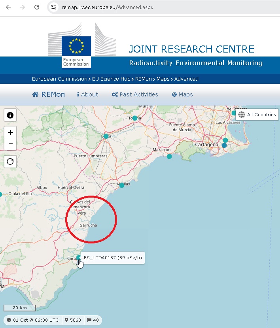
Task: Click the Los Alcázares label
Action: [x=228, y=123]
